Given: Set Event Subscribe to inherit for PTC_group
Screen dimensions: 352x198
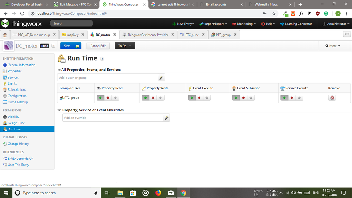Looking at the screenshot, I should point(251,98).
